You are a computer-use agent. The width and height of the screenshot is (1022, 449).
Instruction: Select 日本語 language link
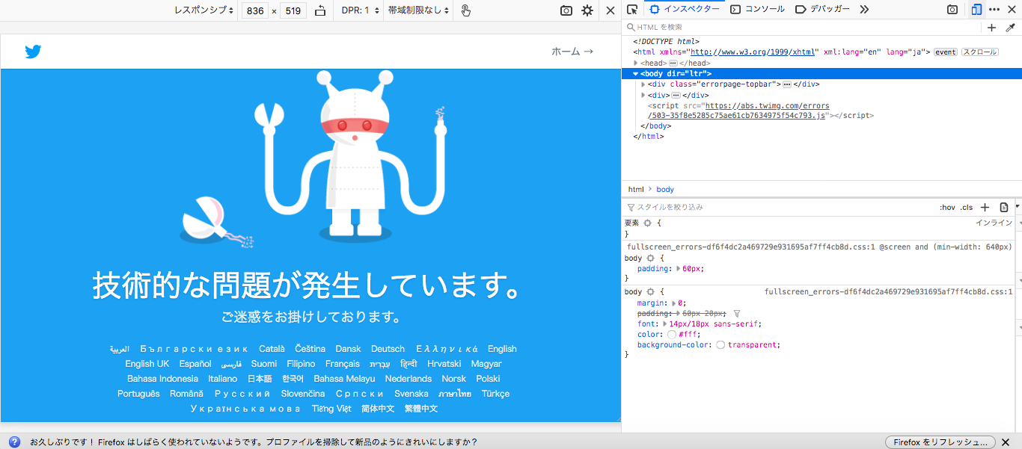260,379
